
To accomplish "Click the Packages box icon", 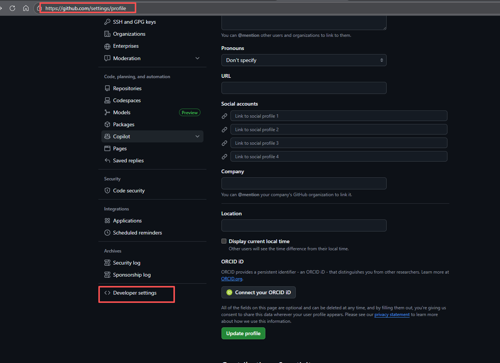I will [x=107, y=124].
